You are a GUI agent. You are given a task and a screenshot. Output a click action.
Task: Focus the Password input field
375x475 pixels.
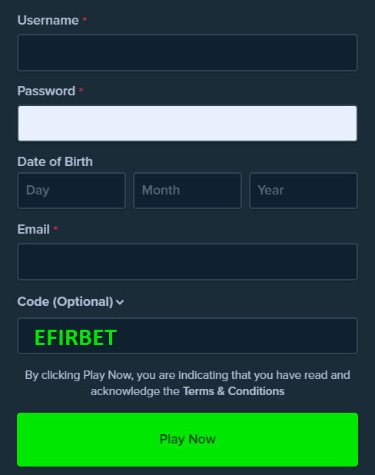pyautogui.click(x=187, y=123)
